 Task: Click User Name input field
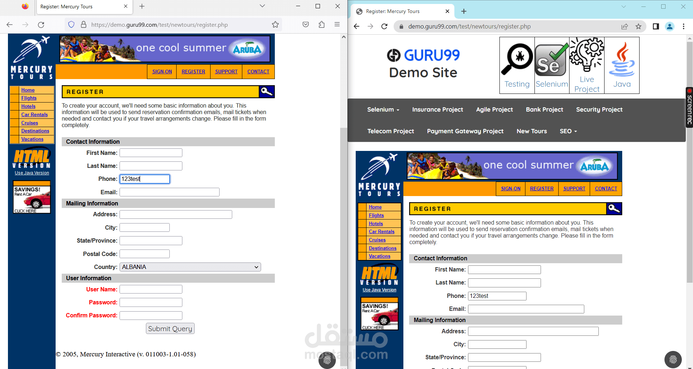[x=151, y=289]
